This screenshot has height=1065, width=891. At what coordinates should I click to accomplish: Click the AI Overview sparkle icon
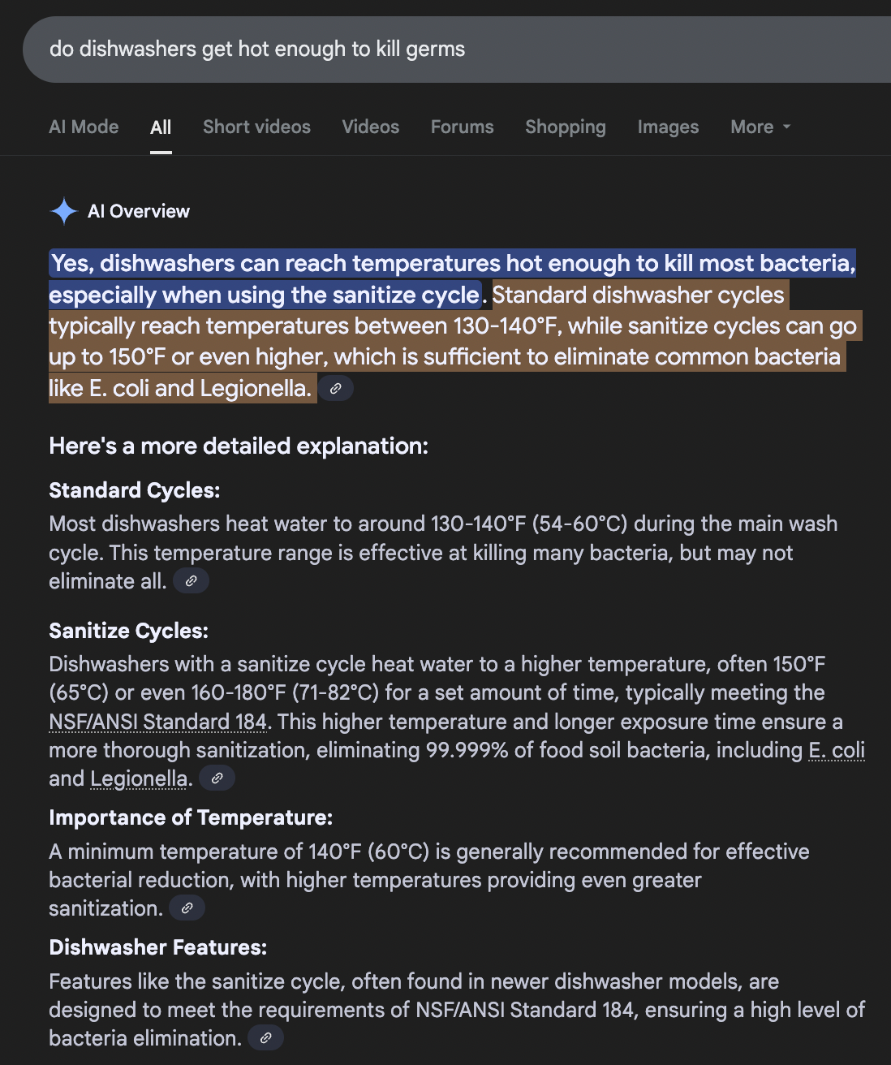pos(63,211)
